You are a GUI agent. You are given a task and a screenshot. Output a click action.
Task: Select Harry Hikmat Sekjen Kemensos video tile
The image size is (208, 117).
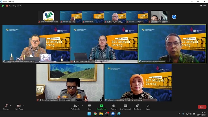172,44
